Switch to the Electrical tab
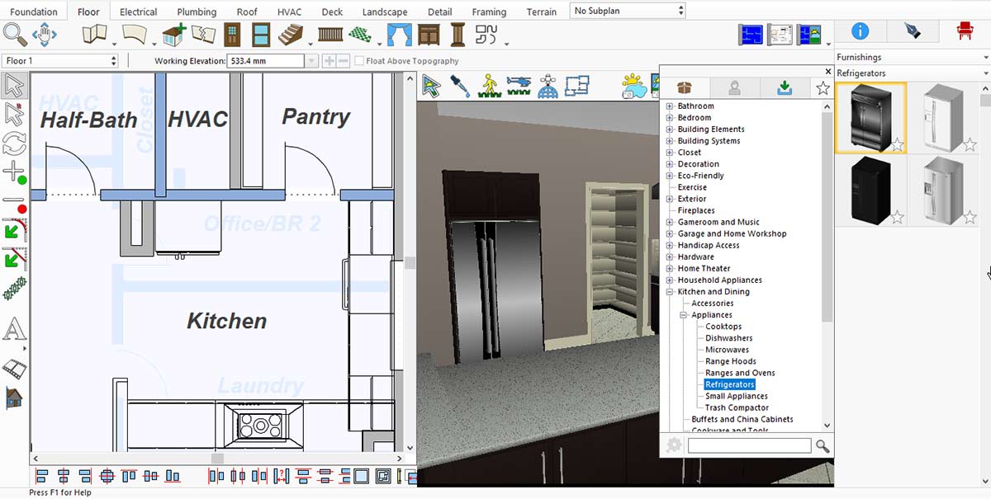Viewport: 991px width, 499px height. tap(138, 12)
